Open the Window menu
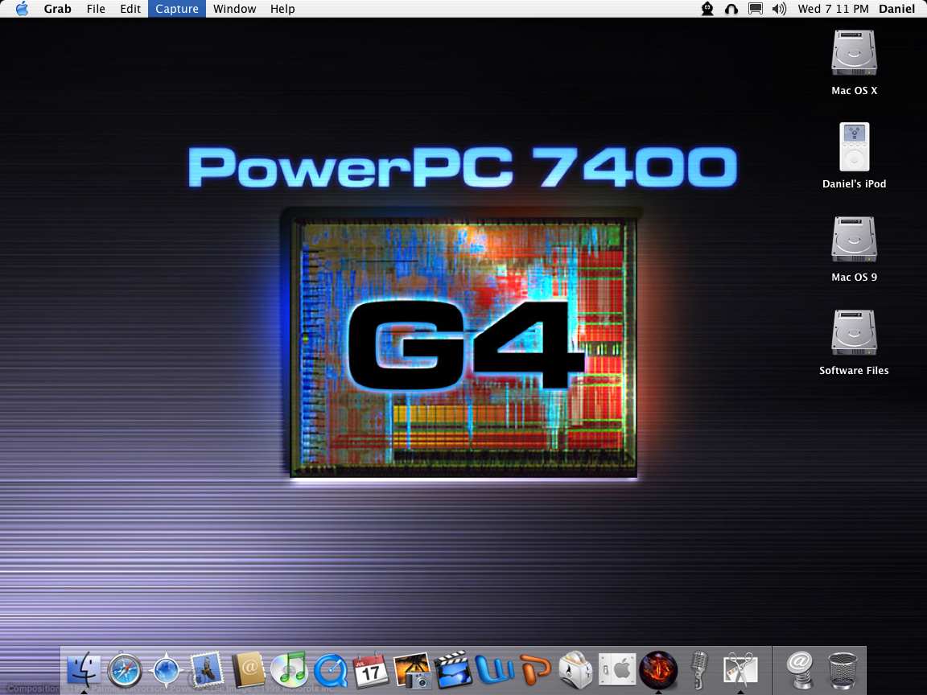The image size is (927, 695). (235, 9)
